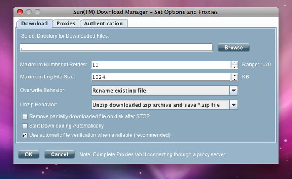The width and height of the screenshot is (292, 179).
Task: Click the Maximum Log File Size field
Action: (160, 77)
